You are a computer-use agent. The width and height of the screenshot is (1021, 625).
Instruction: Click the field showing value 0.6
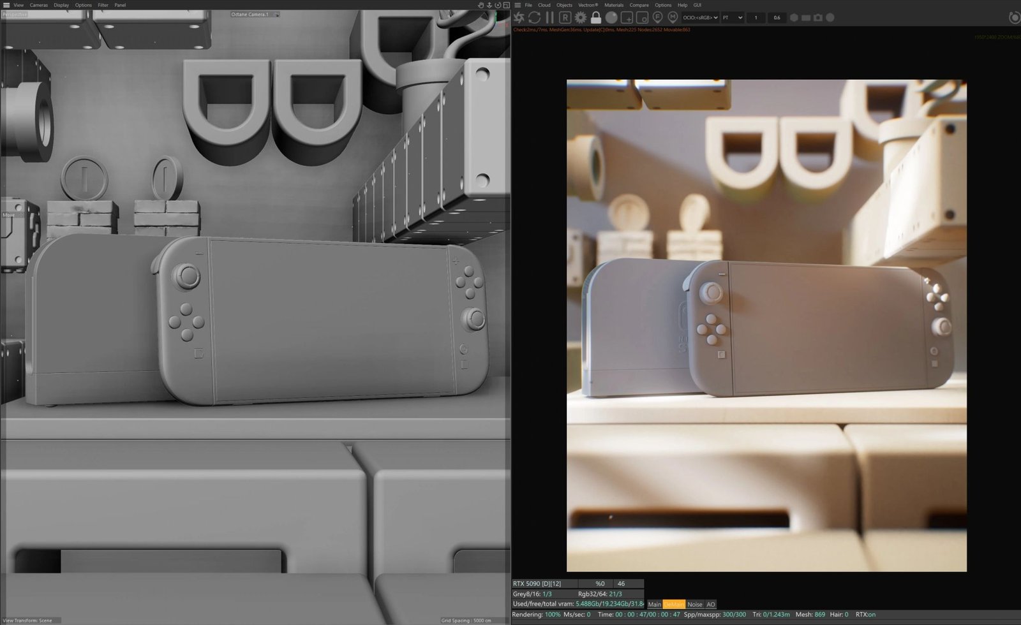pyautogui.click(x=777, y=18)
